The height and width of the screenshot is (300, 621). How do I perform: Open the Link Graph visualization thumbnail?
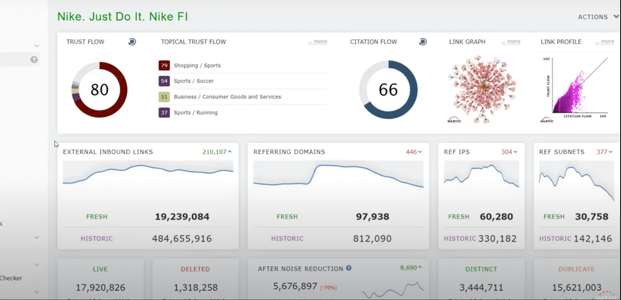483,89
